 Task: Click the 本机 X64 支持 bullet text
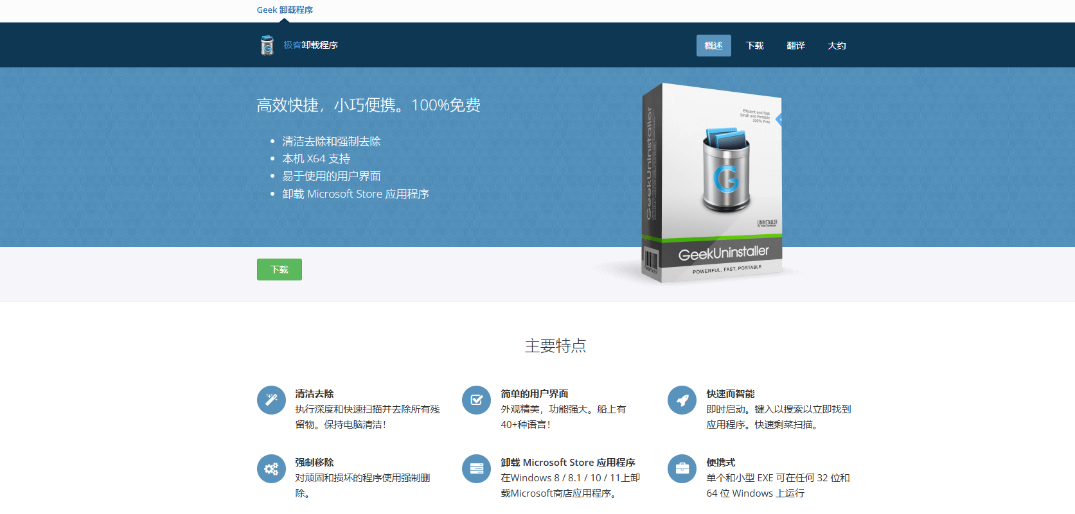pos(316,158)
